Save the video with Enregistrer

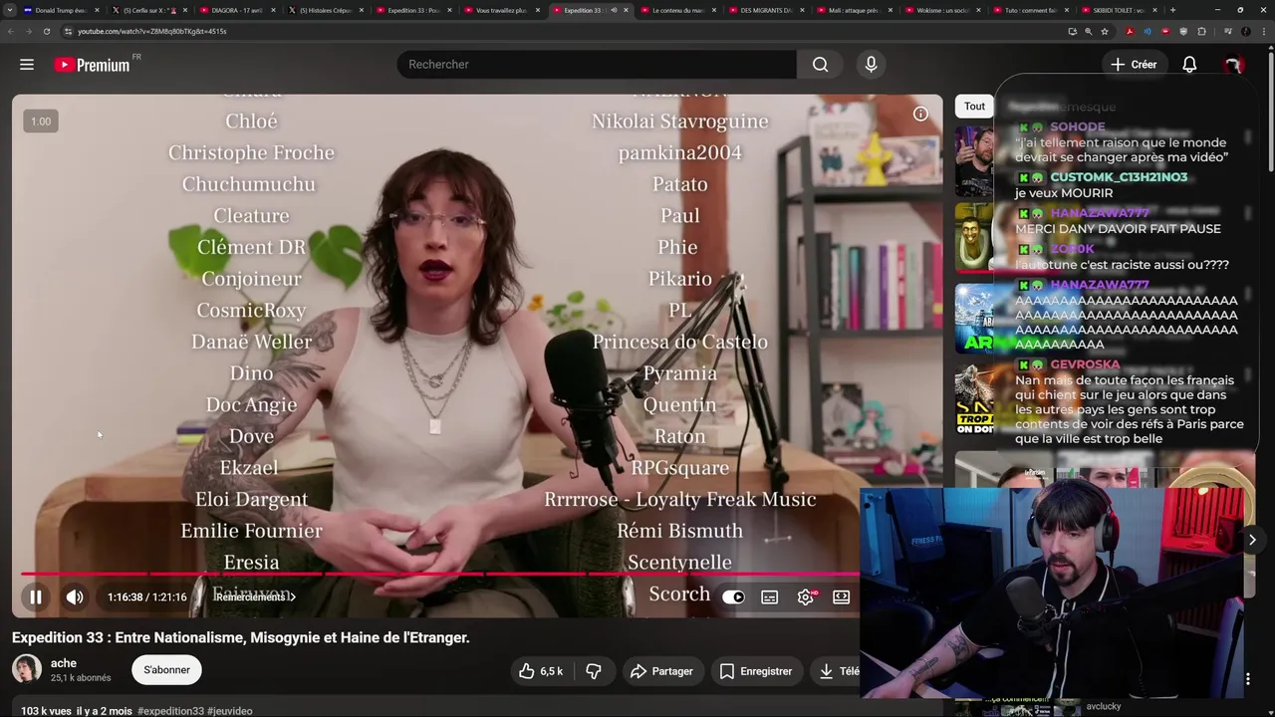(756, 671)
